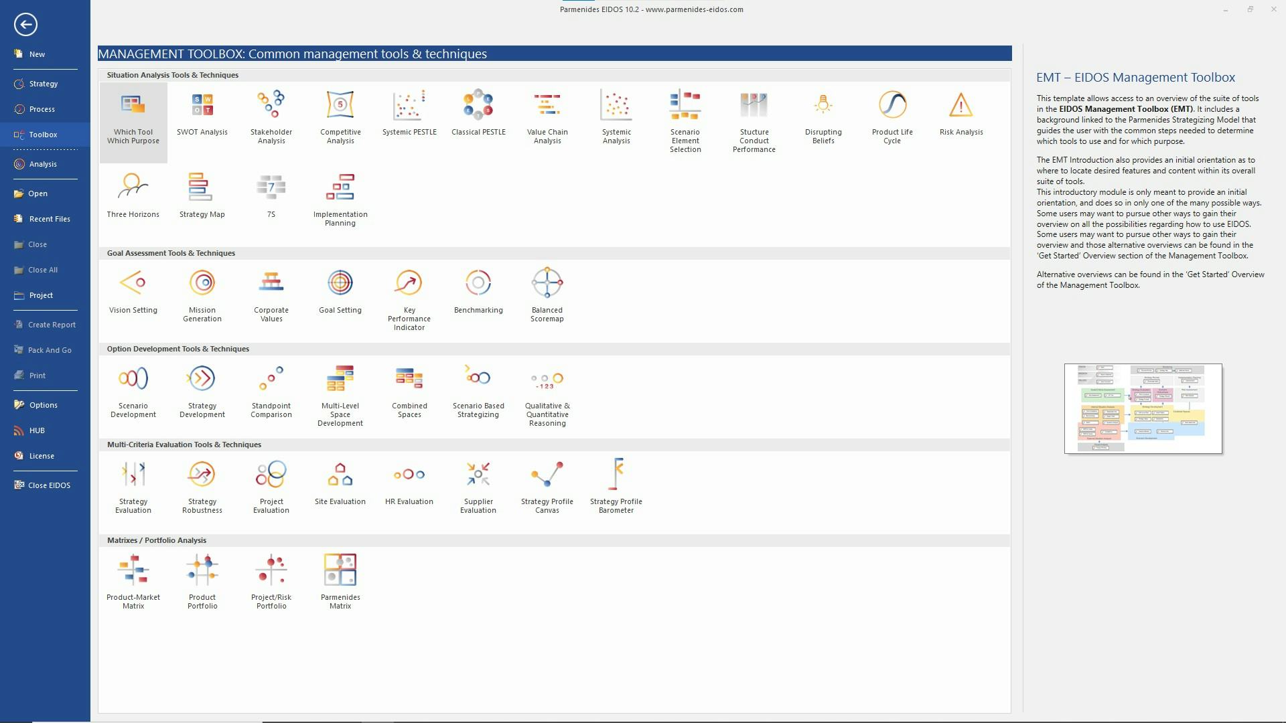Switch to the Strategy section
The image size is (1286, 723).
pyautogui.click(x=42, y=83)
